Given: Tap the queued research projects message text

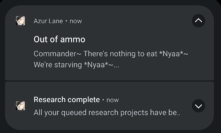Looking at the screenshot, I should click(x=107, y=113).
